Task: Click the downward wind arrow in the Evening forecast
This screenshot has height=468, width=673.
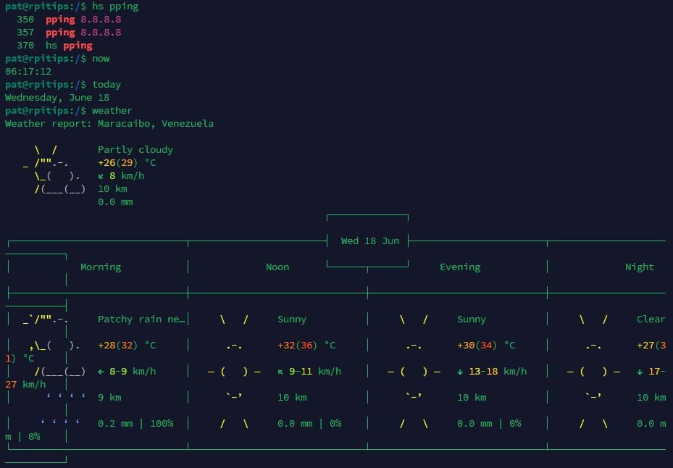Action: coord(461,371)
